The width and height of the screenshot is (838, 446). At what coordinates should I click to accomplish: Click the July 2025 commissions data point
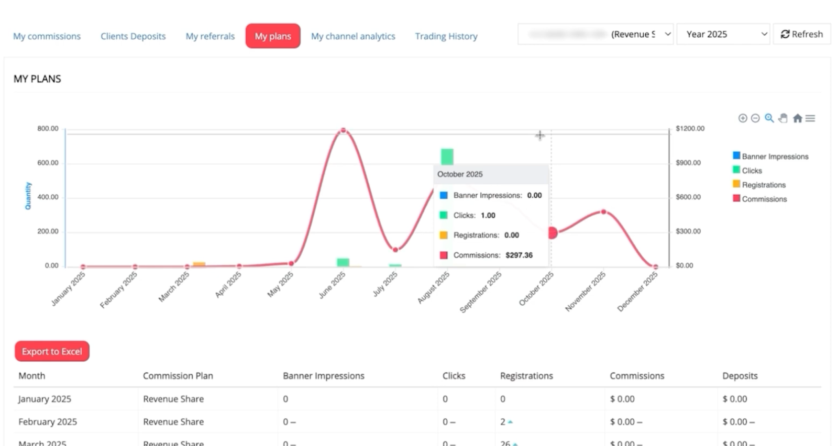(395, 250)
